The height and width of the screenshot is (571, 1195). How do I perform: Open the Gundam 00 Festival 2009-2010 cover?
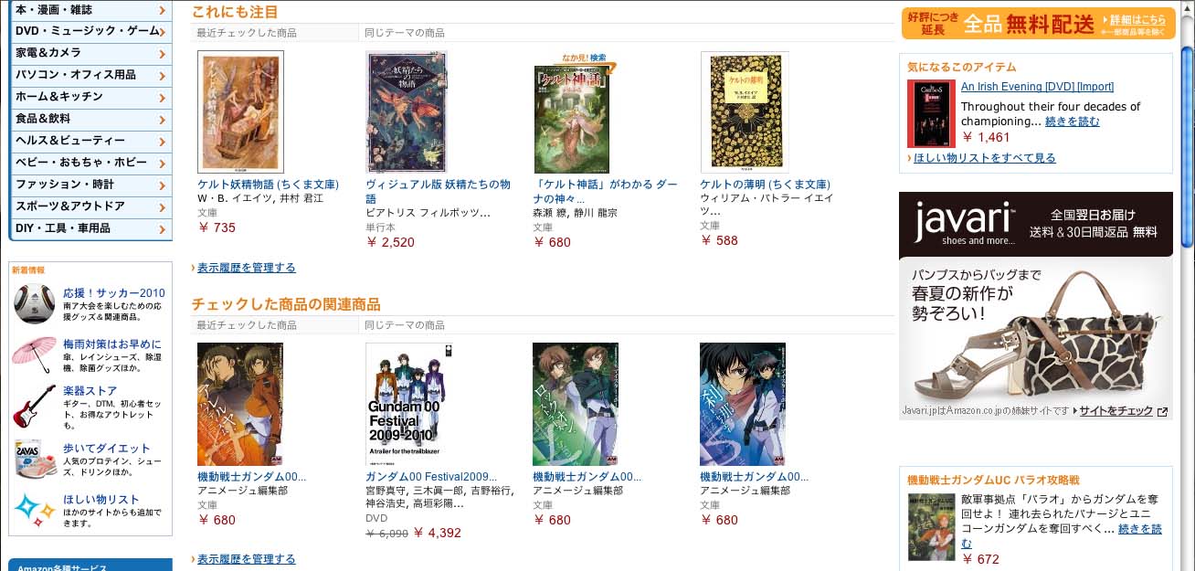tap(407, 404)
